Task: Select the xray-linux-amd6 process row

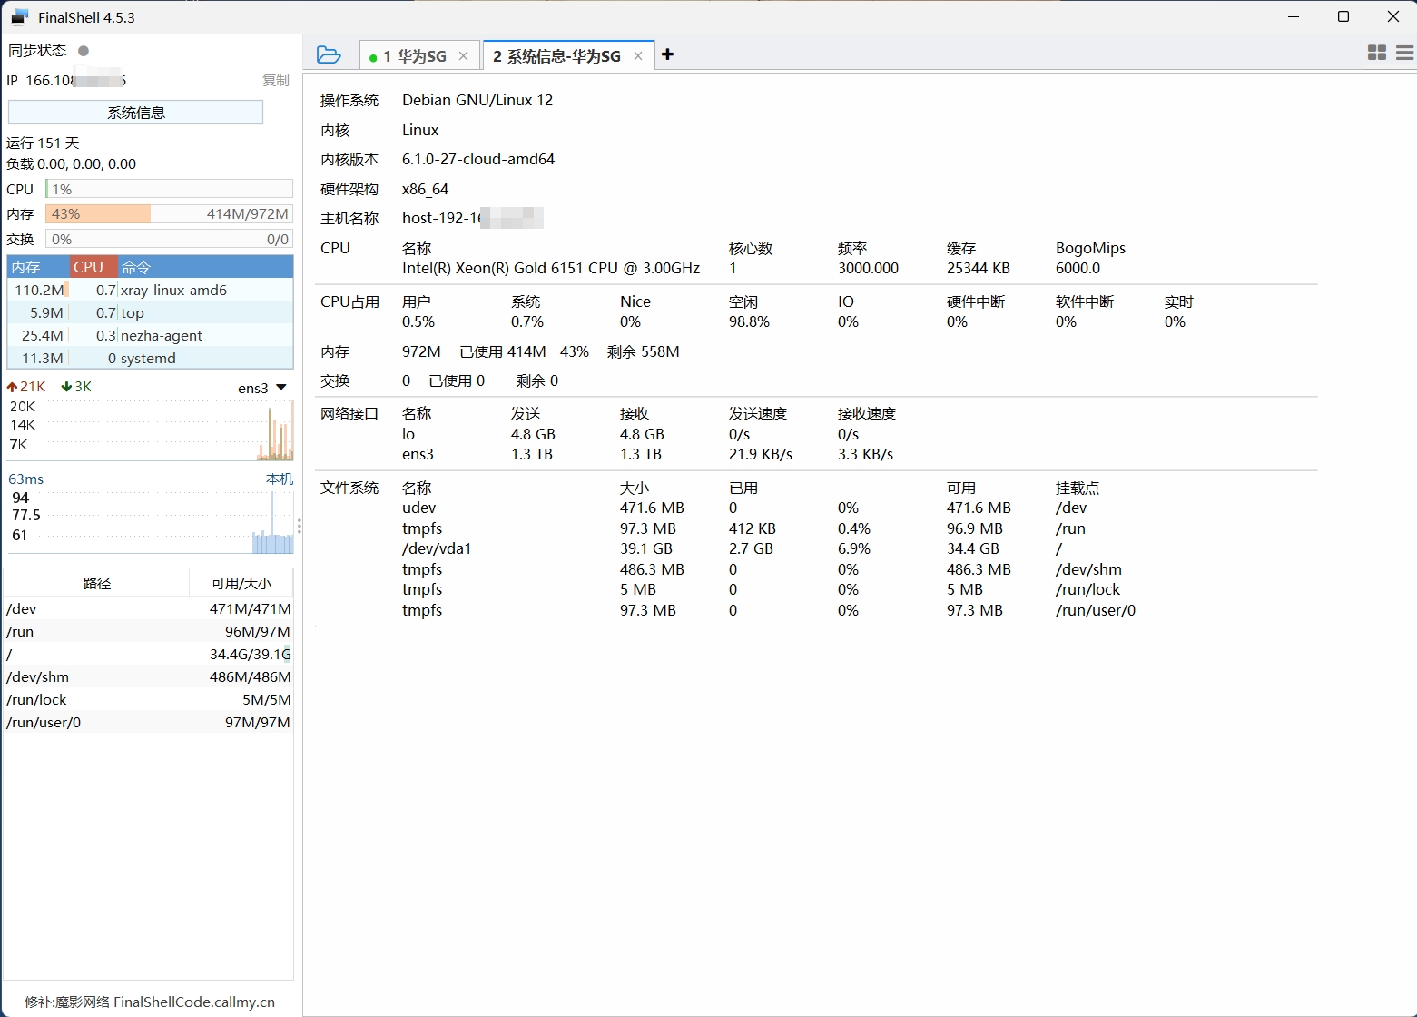Action: pyautogui.click(x=150, y=290)
